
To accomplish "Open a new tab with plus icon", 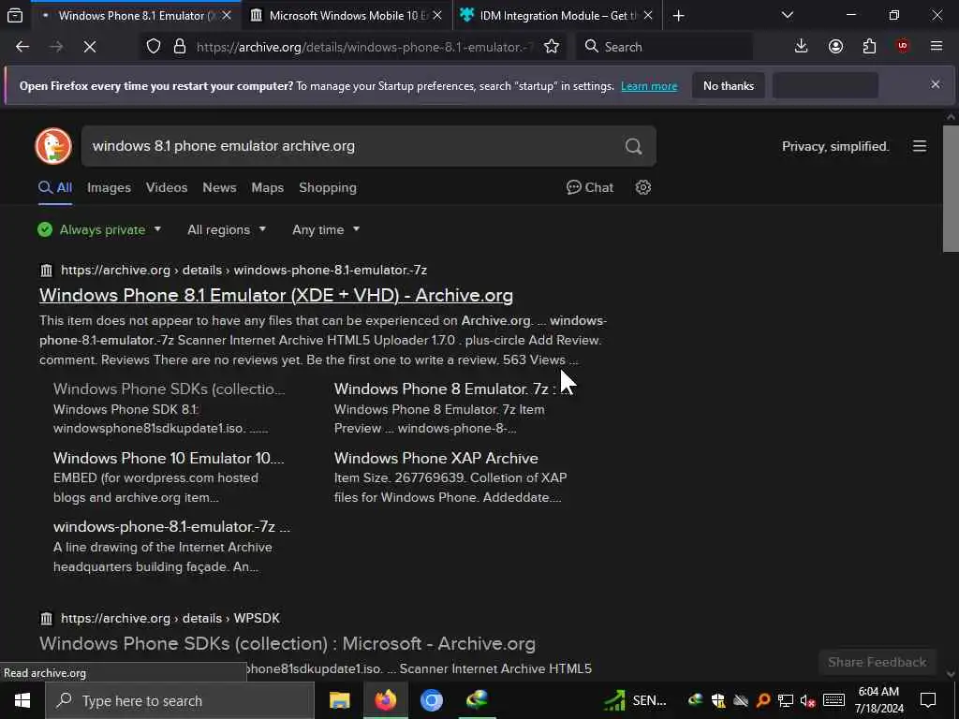I will pos(678,16).
